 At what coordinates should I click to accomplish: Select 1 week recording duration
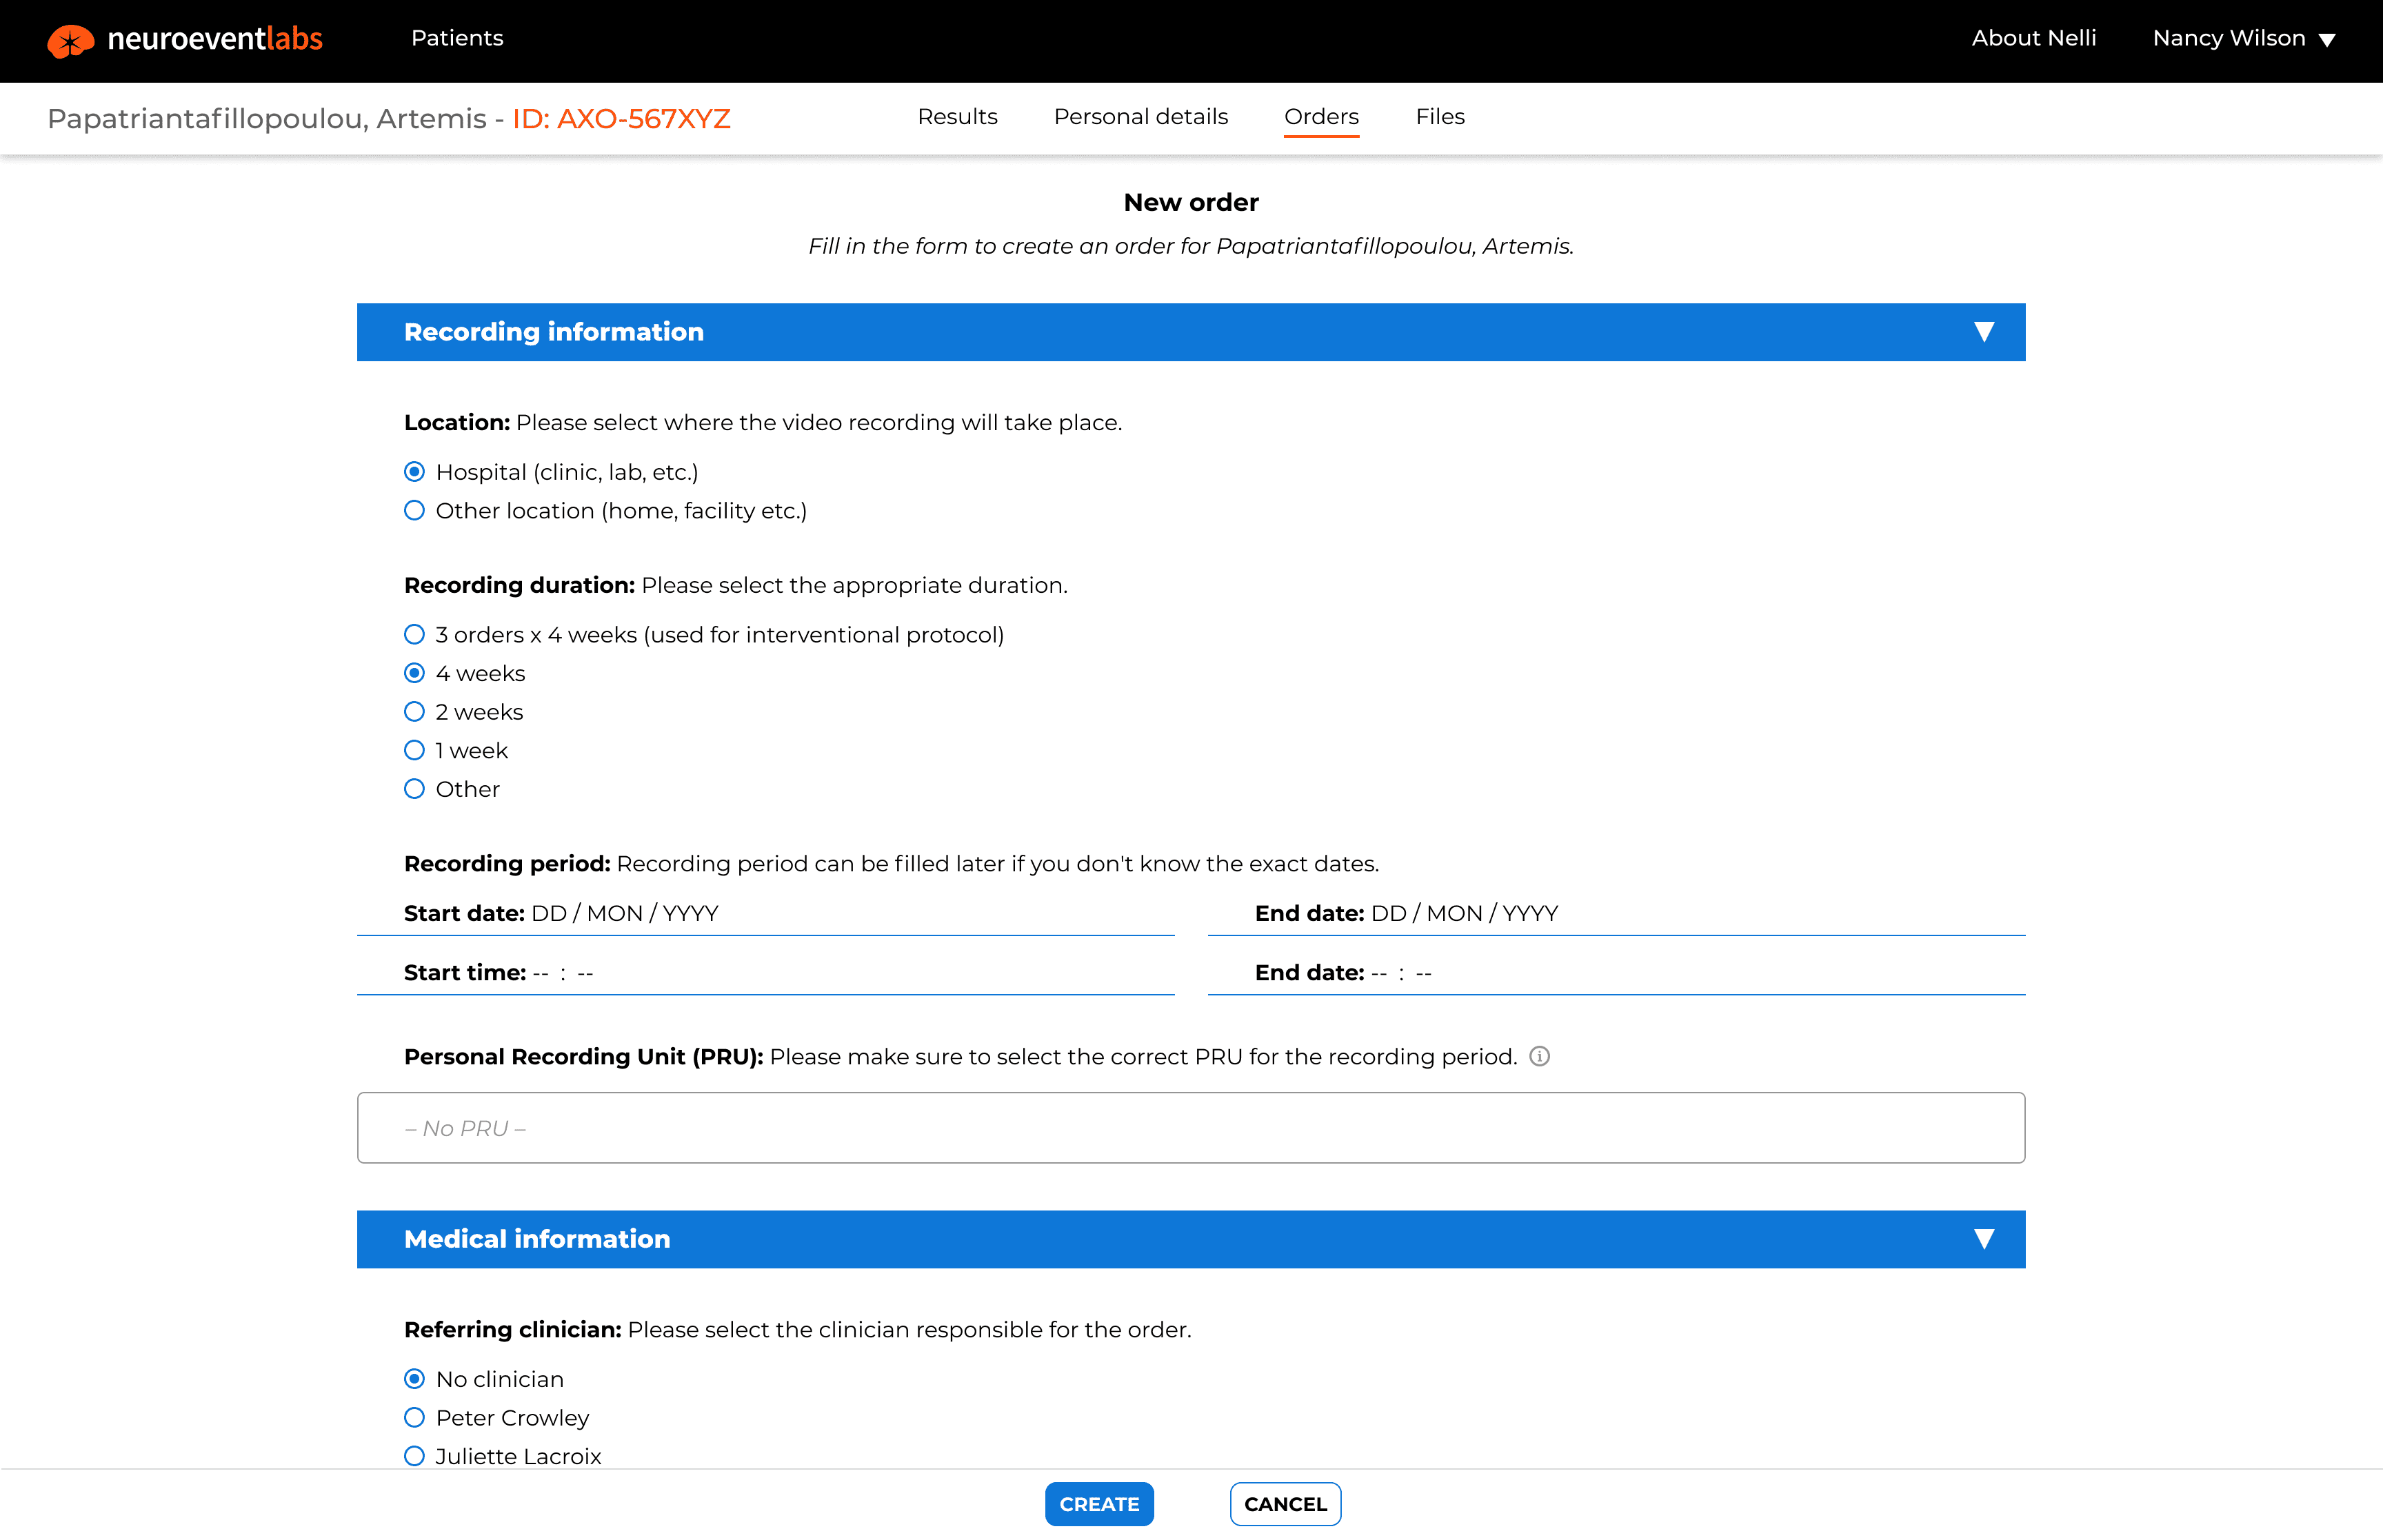click(414, 750)
